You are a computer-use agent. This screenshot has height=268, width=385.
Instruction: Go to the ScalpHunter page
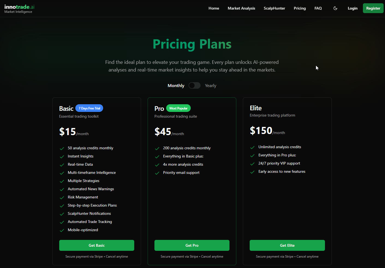point(274,8)
